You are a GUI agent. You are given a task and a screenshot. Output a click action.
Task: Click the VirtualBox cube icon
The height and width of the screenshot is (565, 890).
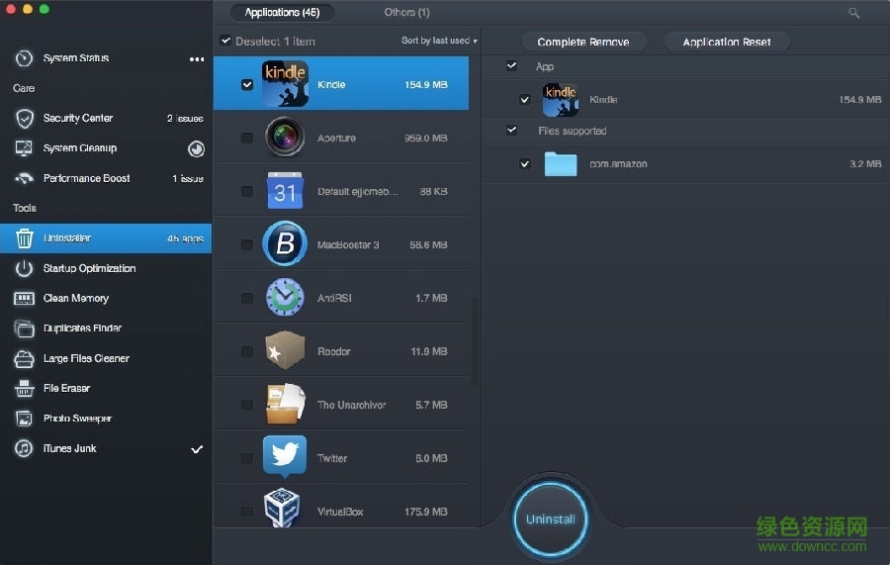tap(282, 508)
